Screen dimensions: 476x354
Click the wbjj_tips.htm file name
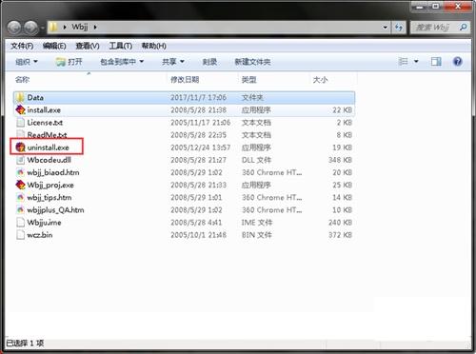pyautogui.click(x=50, y=198)
